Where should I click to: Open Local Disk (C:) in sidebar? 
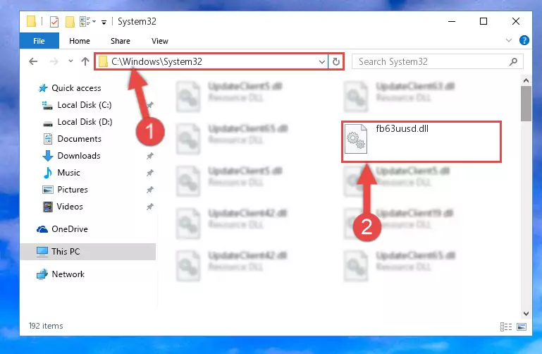pos(85,105)
